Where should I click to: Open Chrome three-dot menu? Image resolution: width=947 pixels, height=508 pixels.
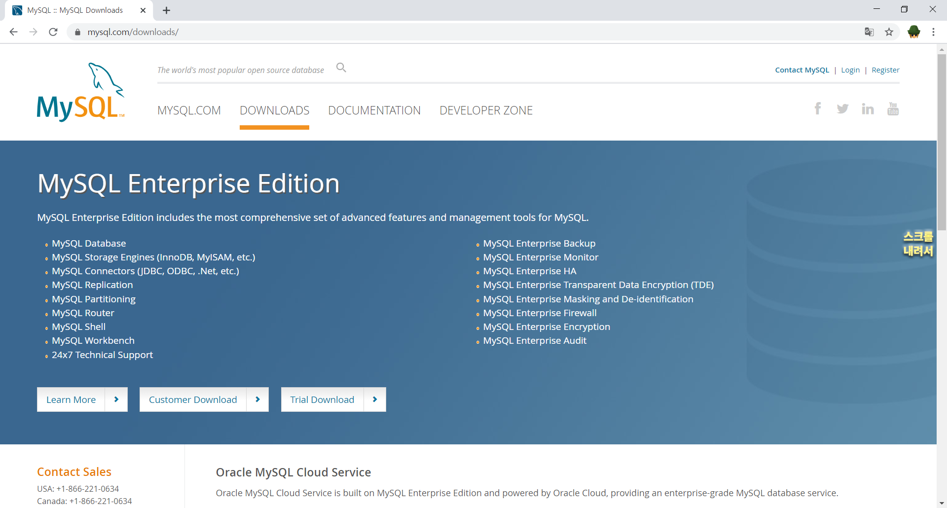pyautogui.click(x=933, y=32)
